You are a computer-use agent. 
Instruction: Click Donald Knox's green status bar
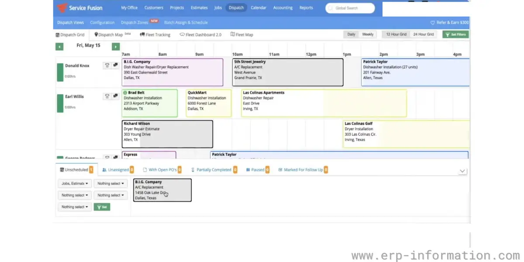click(x=60, y=72)
